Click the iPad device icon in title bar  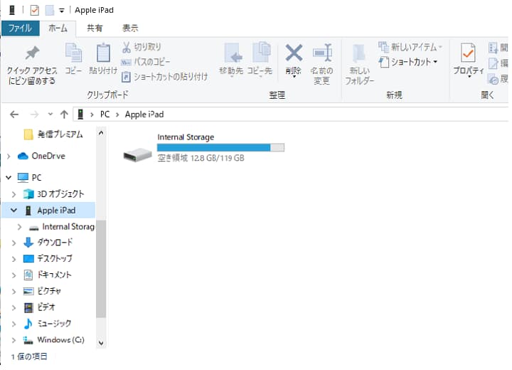coord(12,10)
